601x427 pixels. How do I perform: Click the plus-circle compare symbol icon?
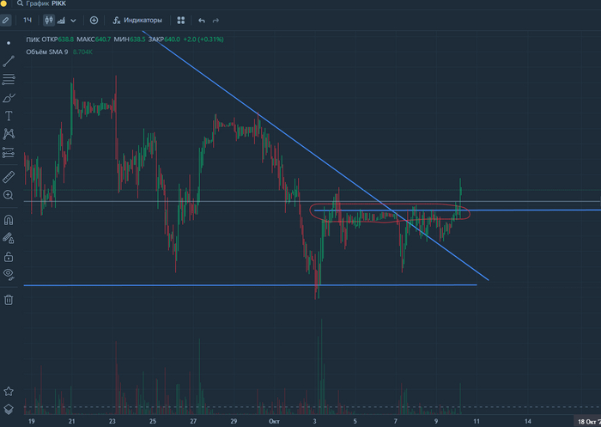pos(94,21)
